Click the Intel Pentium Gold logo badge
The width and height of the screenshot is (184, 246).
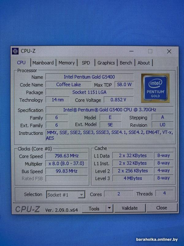(155, 88)
